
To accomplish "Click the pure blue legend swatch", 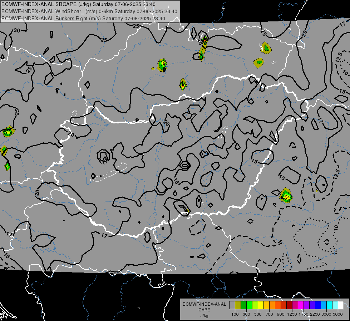I will pyautogui.click(x=318, y=305).
